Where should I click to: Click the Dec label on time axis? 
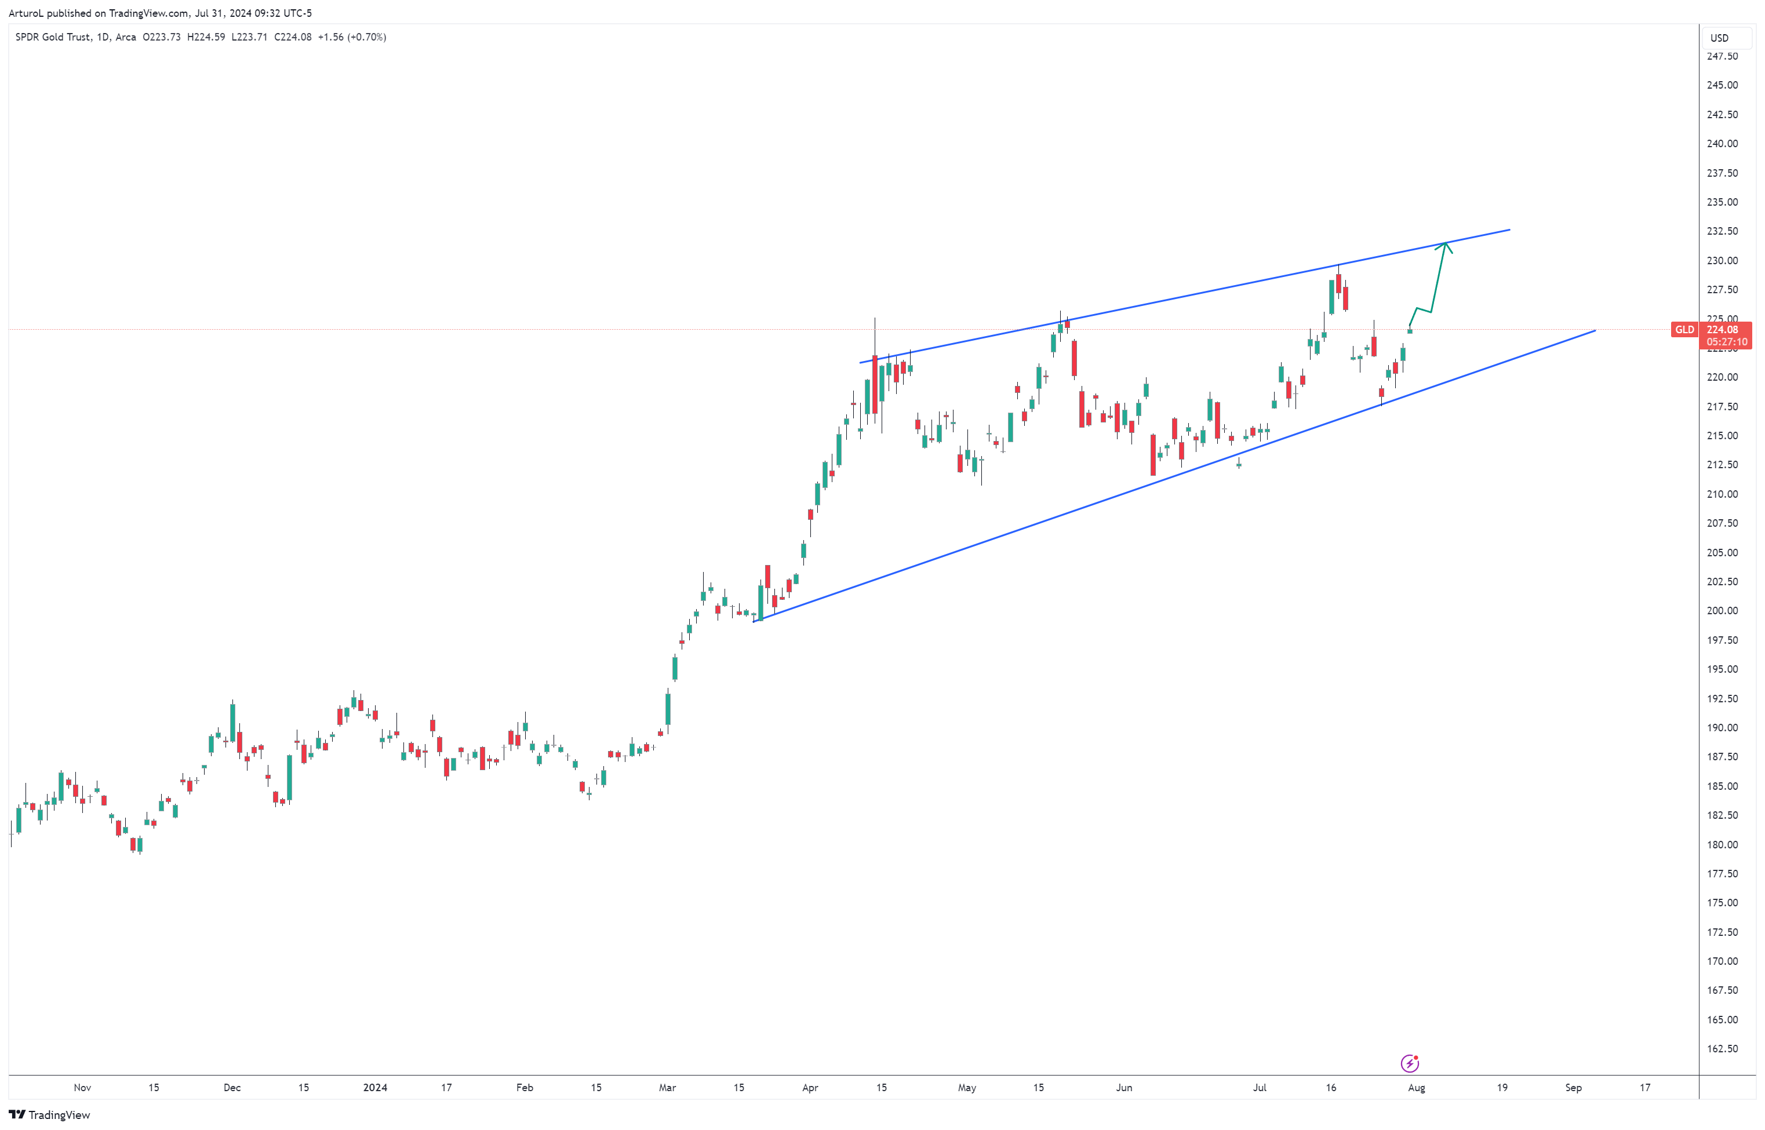coord(232,1088)
